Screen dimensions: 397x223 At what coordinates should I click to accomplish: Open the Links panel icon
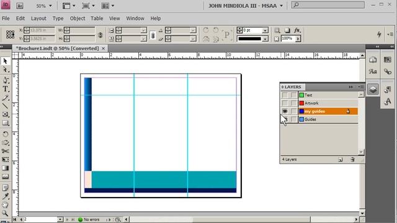tap(387, 72)
